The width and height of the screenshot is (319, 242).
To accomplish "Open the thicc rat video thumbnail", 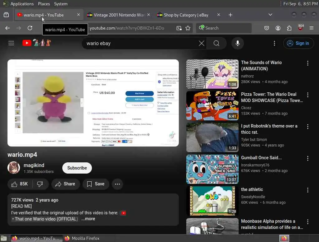I will (x=212, y=137).
